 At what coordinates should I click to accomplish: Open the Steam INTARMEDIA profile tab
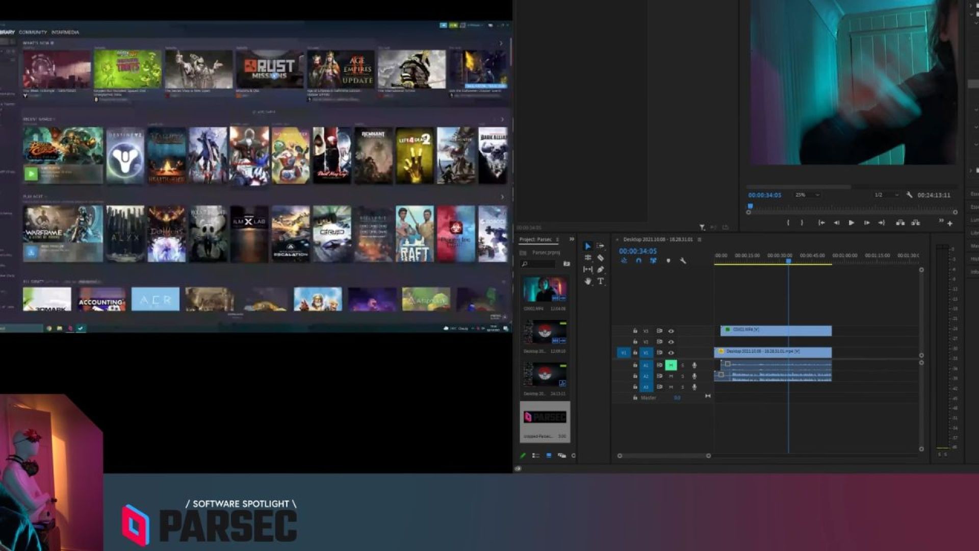pyautogui.click(x=65, y=32)
